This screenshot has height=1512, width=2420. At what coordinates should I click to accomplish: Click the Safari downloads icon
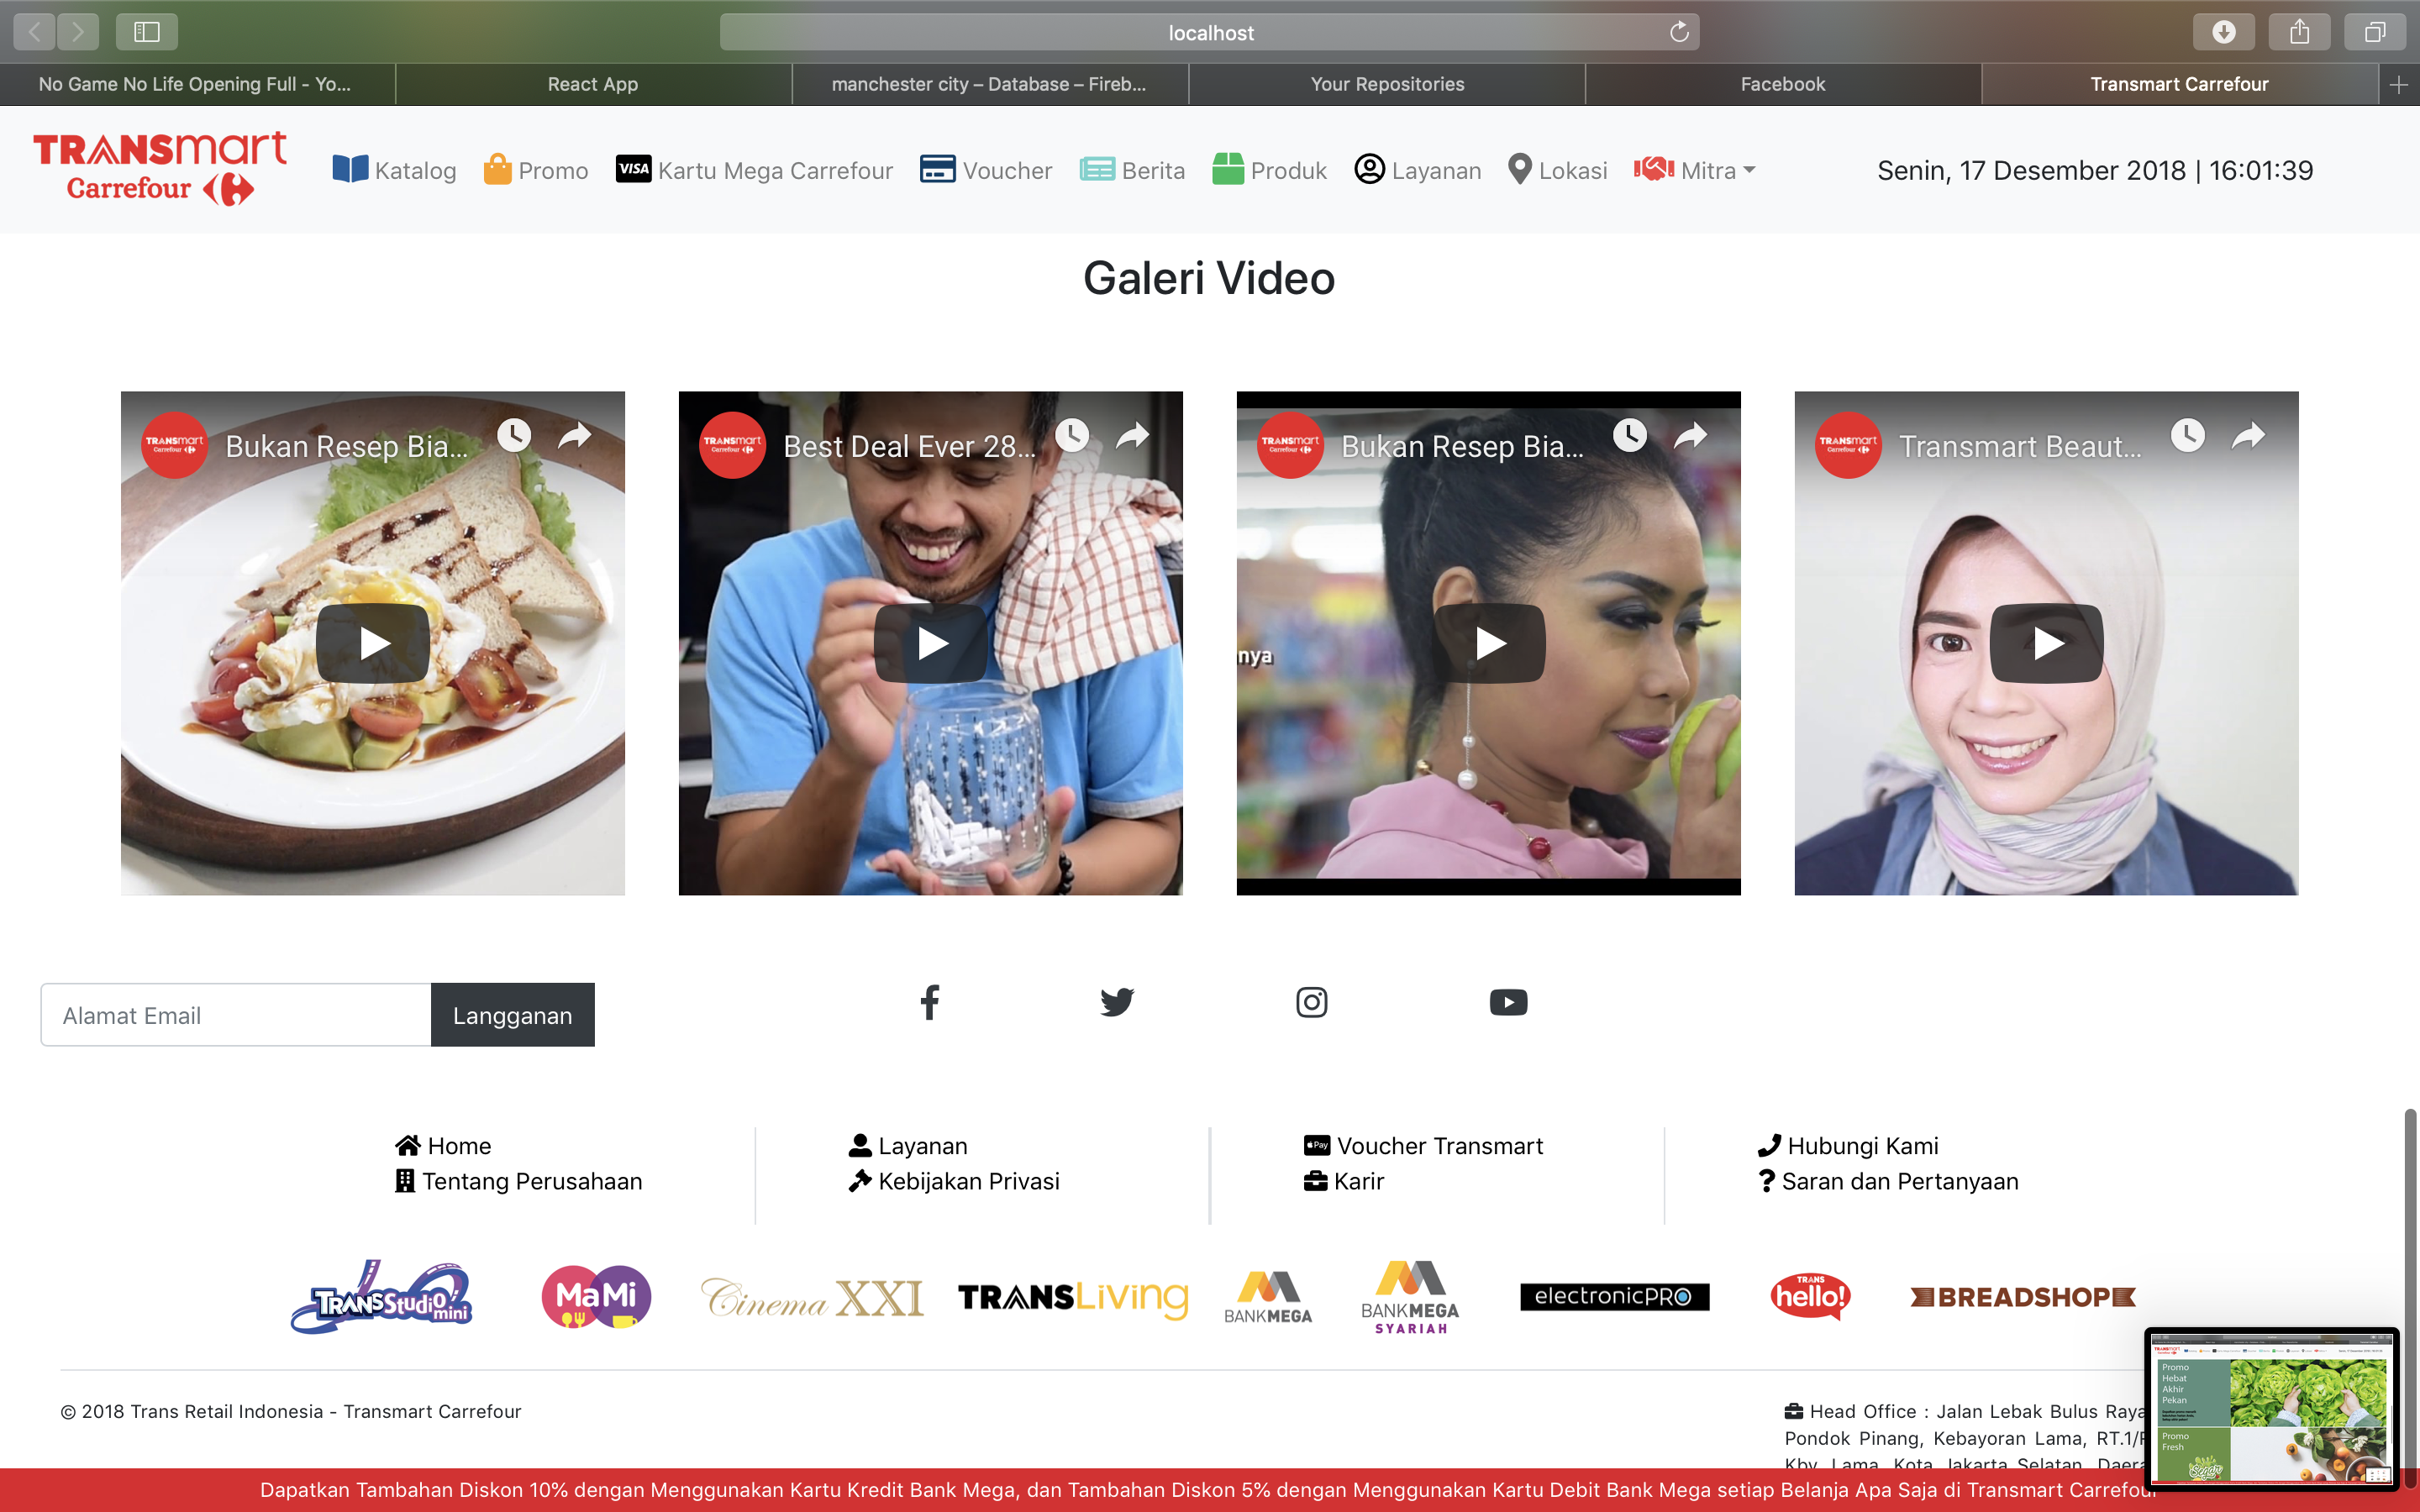[x=2223, y=32]
